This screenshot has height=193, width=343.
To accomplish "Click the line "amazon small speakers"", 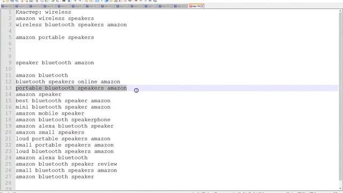I will coord(50,132).
